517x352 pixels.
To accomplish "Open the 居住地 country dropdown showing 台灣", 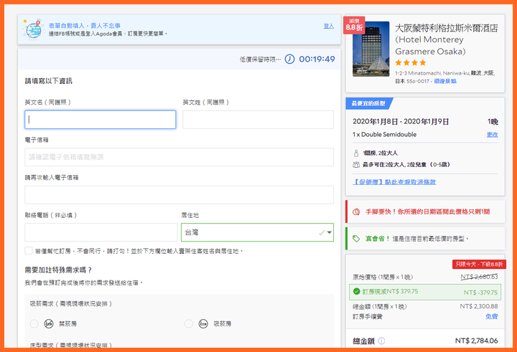I will click(257, 232).
